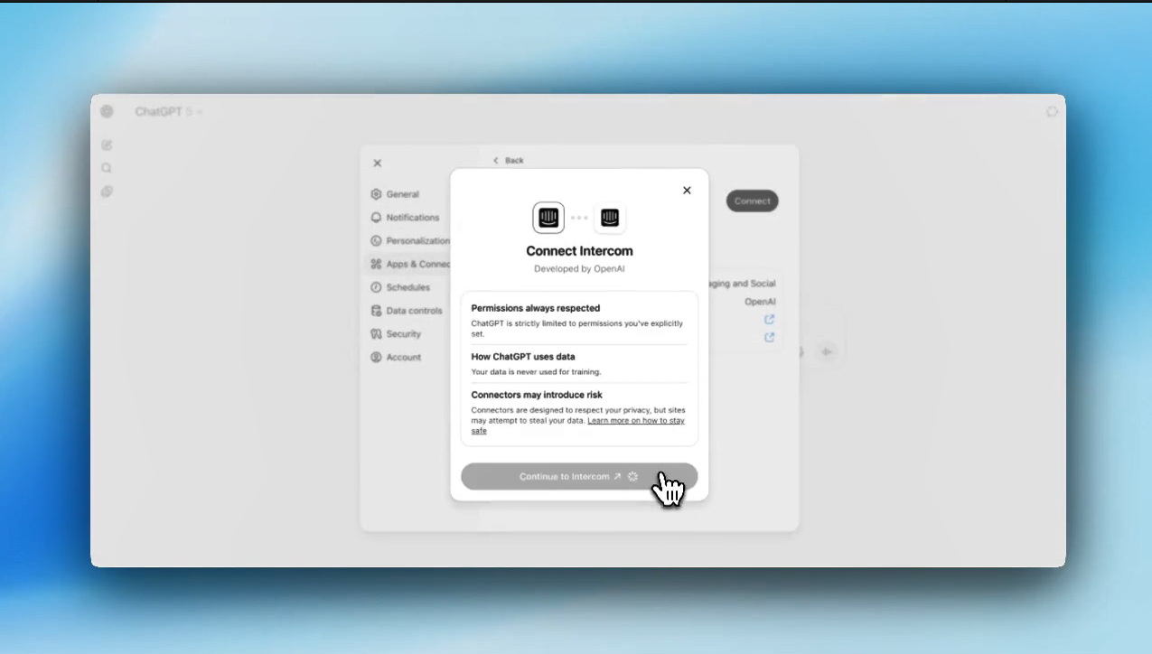Image resolution: width=1152 pixels, height=654 pixels.
Task: Open Notifications settings
Action: tap(412, 218)
